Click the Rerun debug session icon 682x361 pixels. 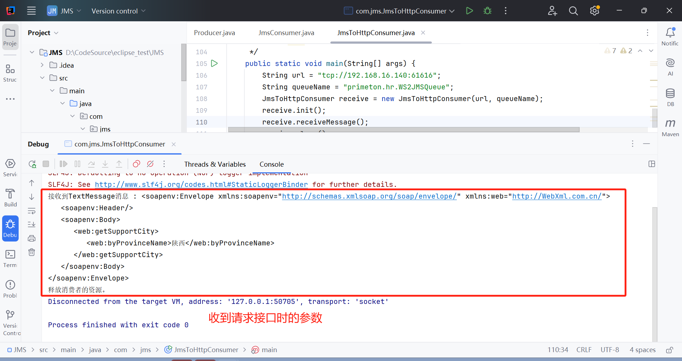(x=32, y=164)
